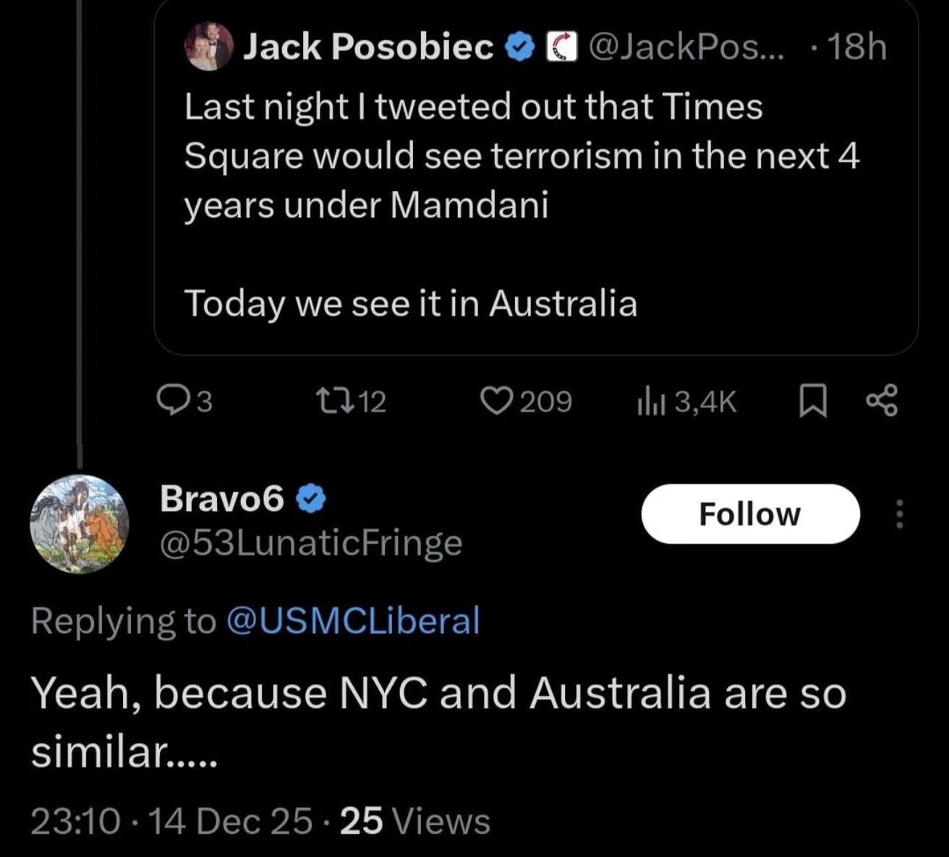Image resolution: width=949 pixels, height=857 pixels.
Task: Click Jack Posobiec's verified badge
Action: point(519,48)
